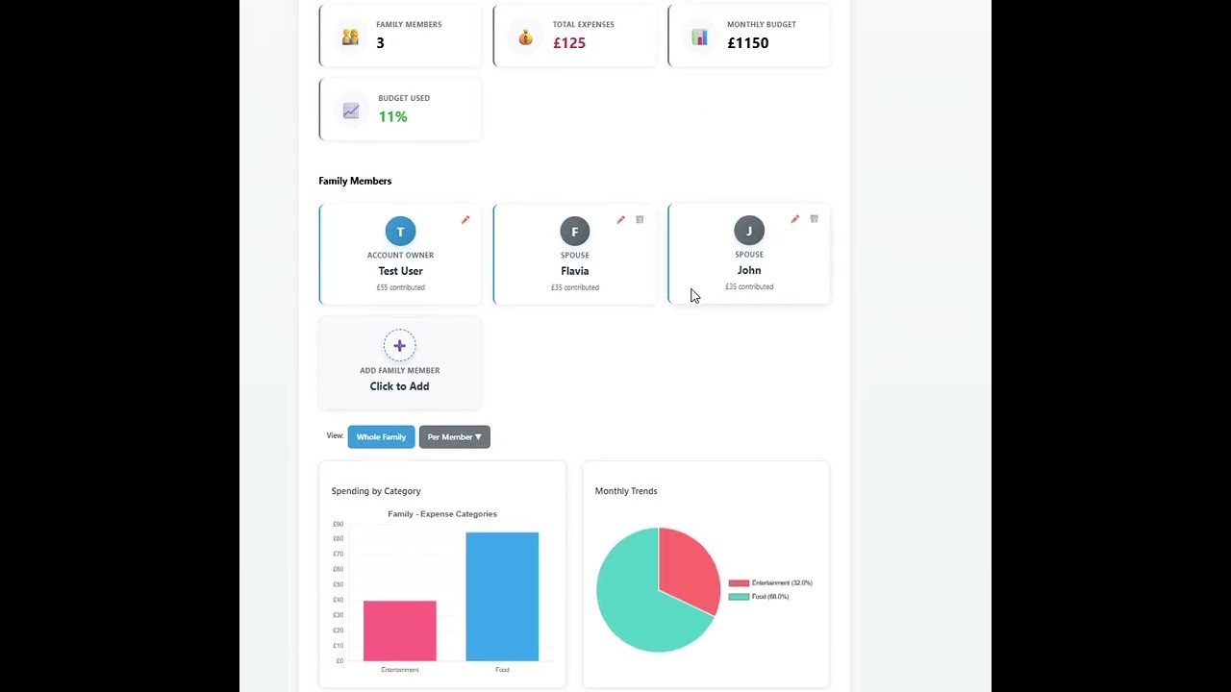Expand the Per Member dropdown
The height and width of the screenshot is (692, 1231).
tap(454, 436)
